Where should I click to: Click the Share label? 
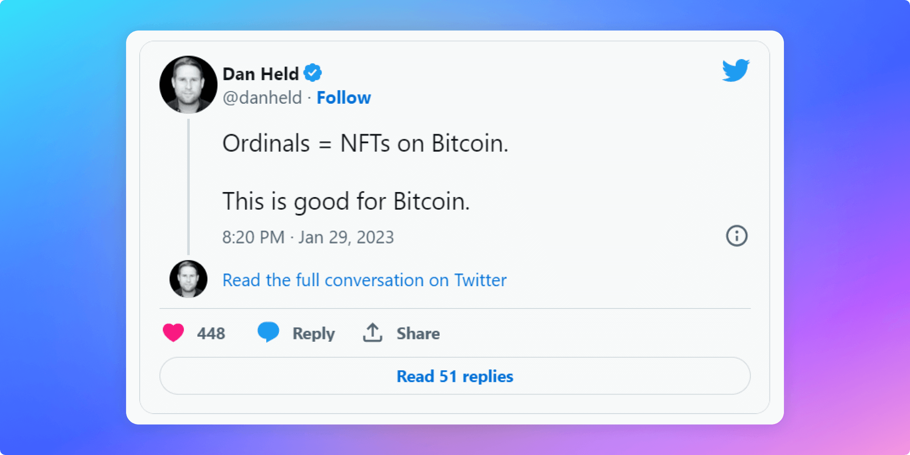(x=419, y=333)
